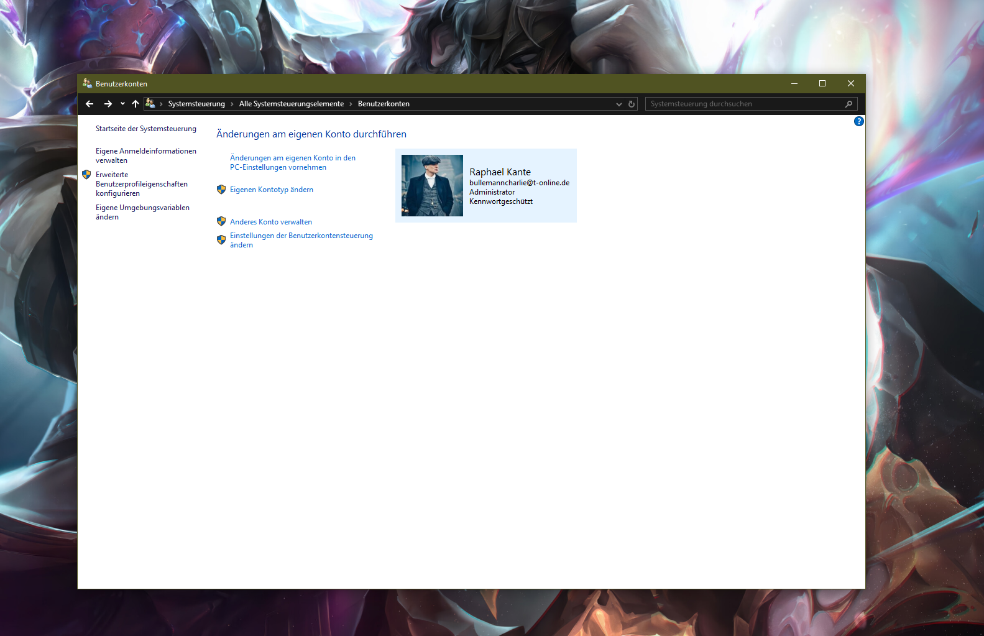
Task: Maximize the Benutzerkonten window
Action: tap(822, 83)
